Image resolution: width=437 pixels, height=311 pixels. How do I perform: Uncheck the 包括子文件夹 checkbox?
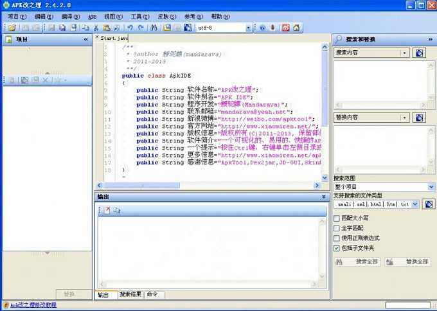[x=337, y=248]
